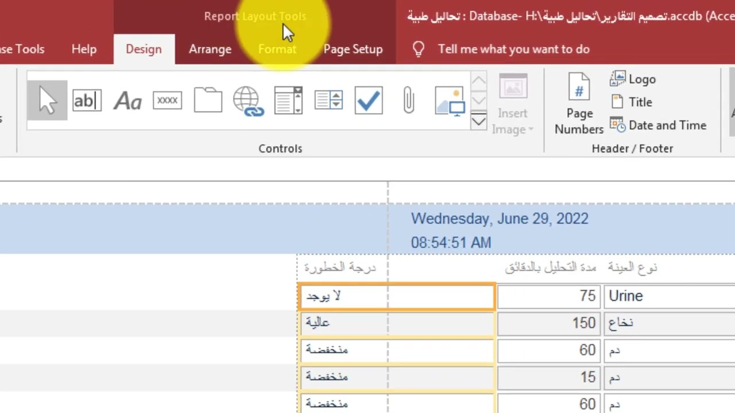The image size is (735, 413).
Task: Open the Arrange tab
Action: coord(210,49)
